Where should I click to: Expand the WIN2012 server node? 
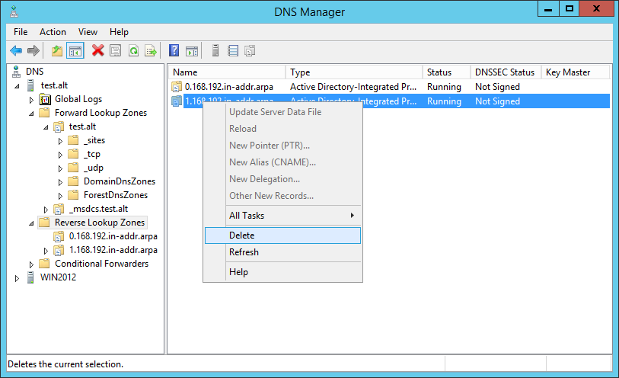pyautogui.click(x=18, y=278)
